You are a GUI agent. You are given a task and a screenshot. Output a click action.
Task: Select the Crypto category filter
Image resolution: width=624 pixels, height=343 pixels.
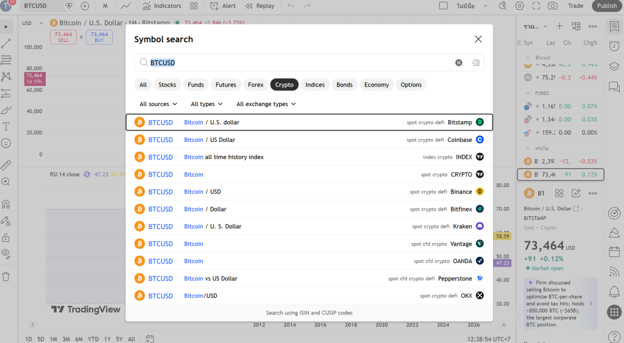tap(284, 85)
